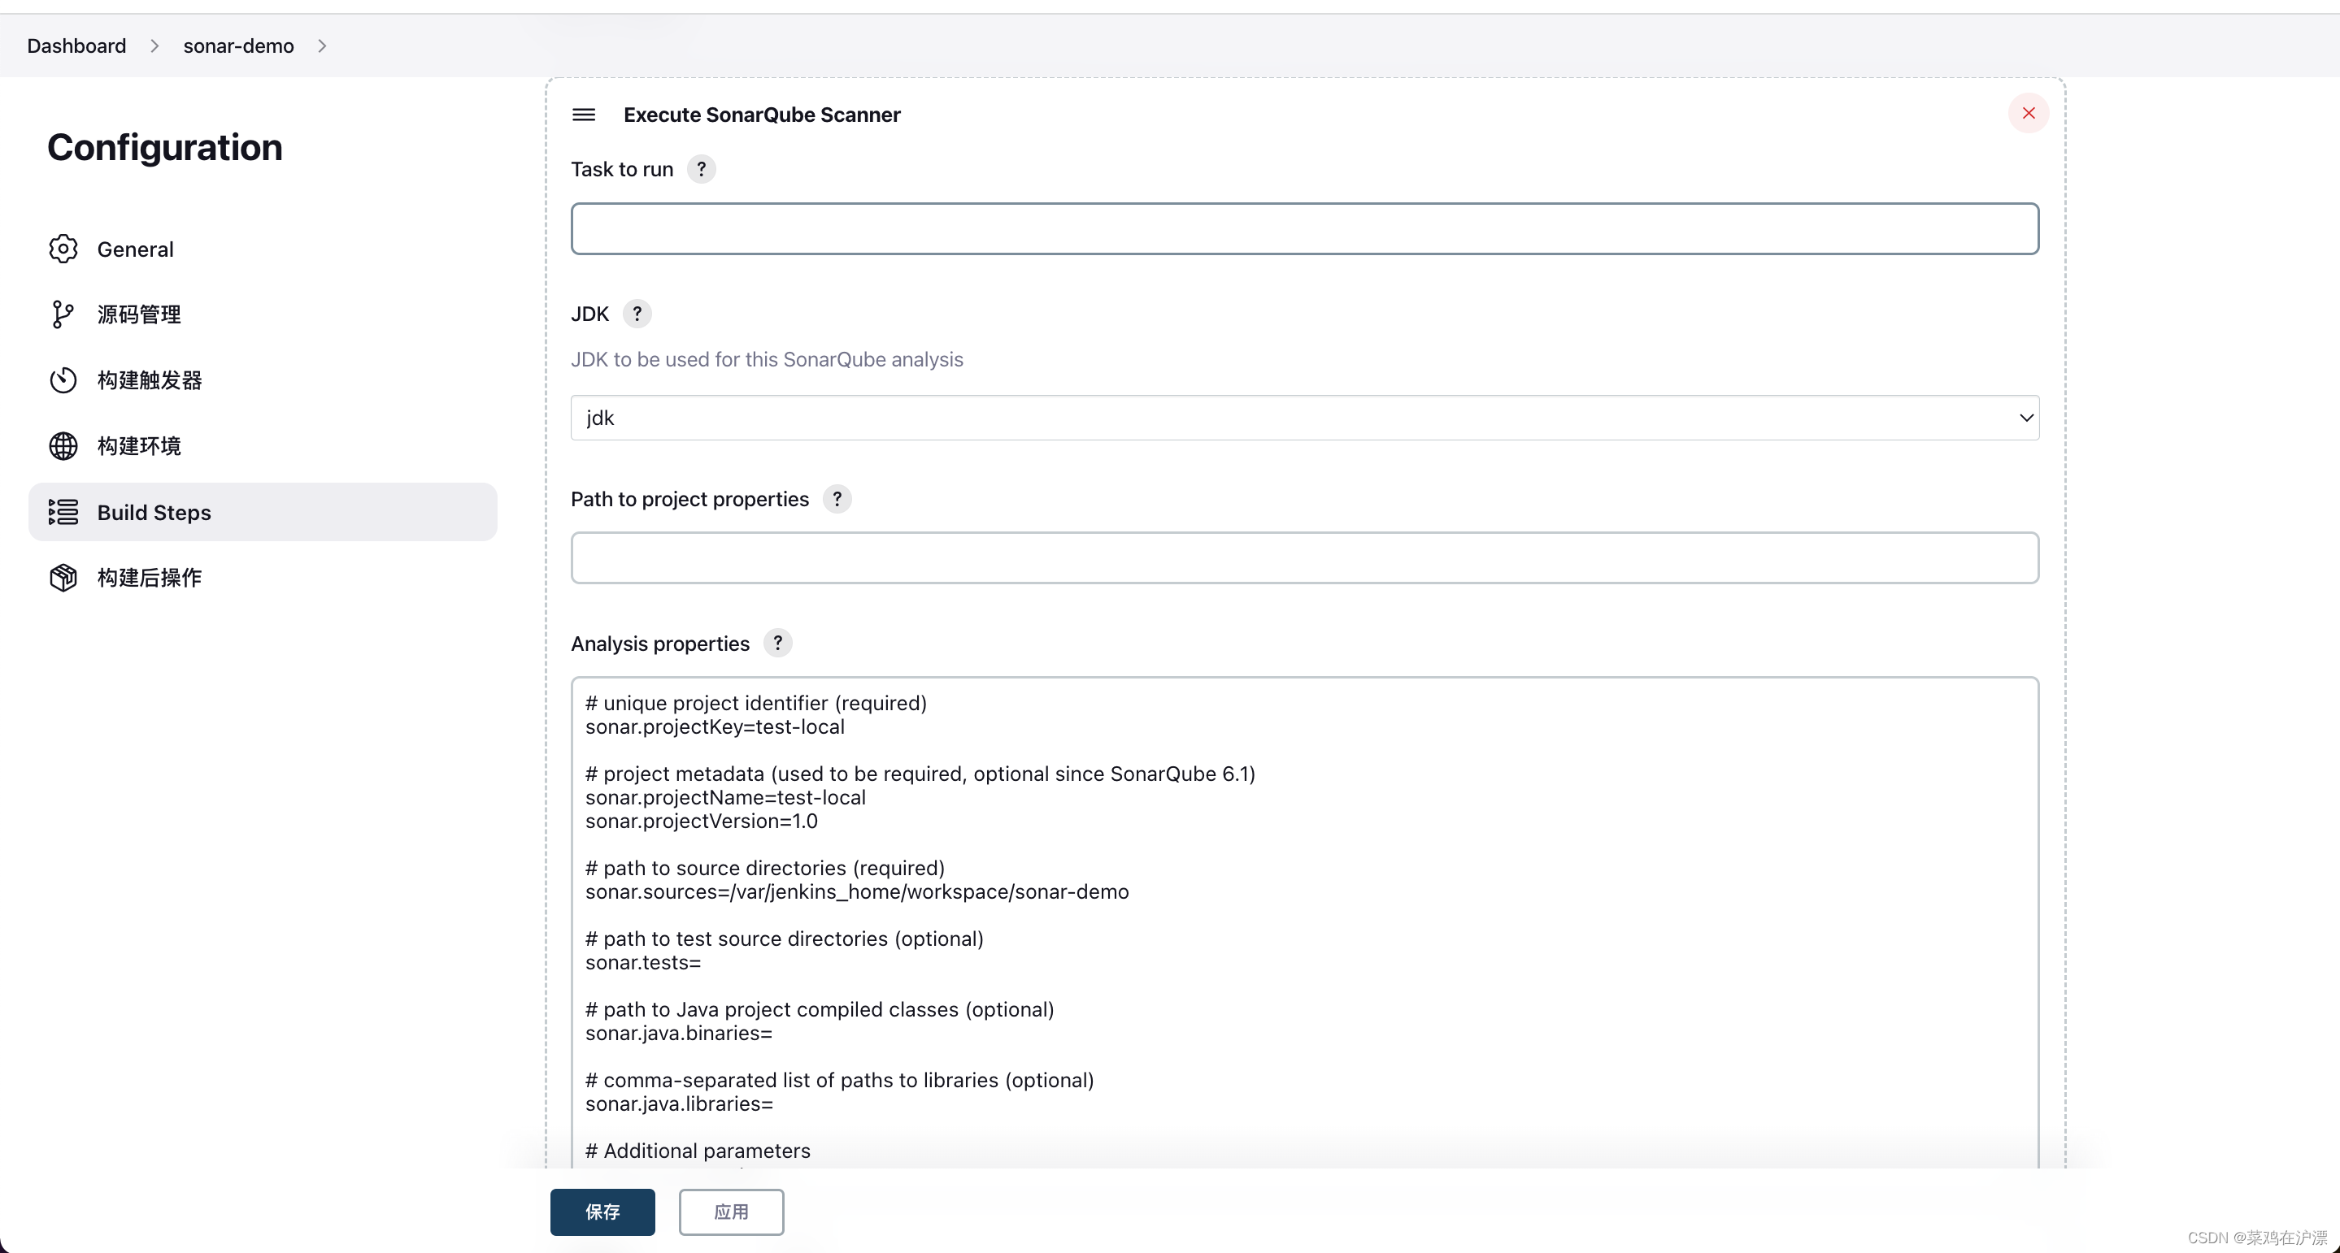Select the 构建环境 globe icon
The width and height of the screenshot is (2340, 1253).
click(63, 446)
